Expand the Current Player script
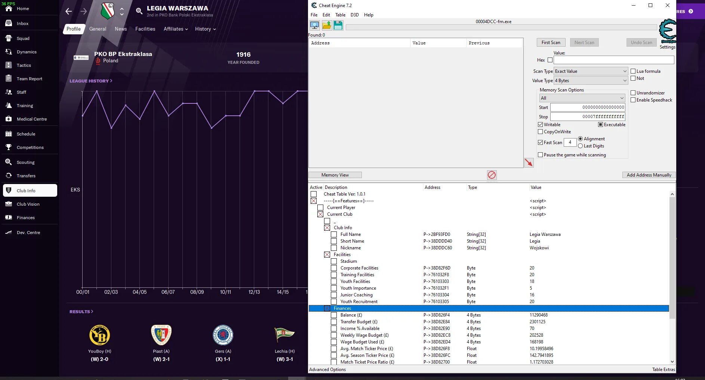Viewport: 705px width, 380px height. [320, 207]
